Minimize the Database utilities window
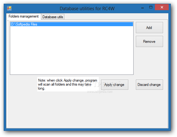Viewport: 177px width, 137px height. coord(143,7)
